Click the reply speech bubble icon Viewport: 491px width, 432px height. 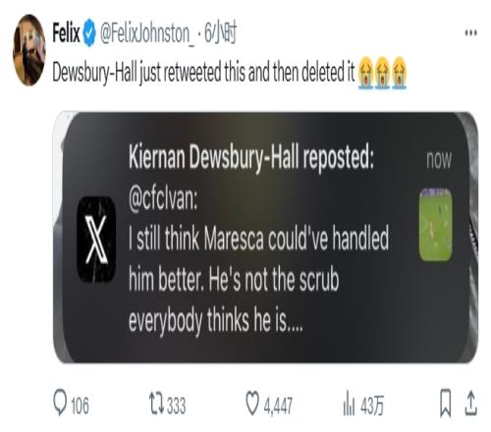(60, 404)
